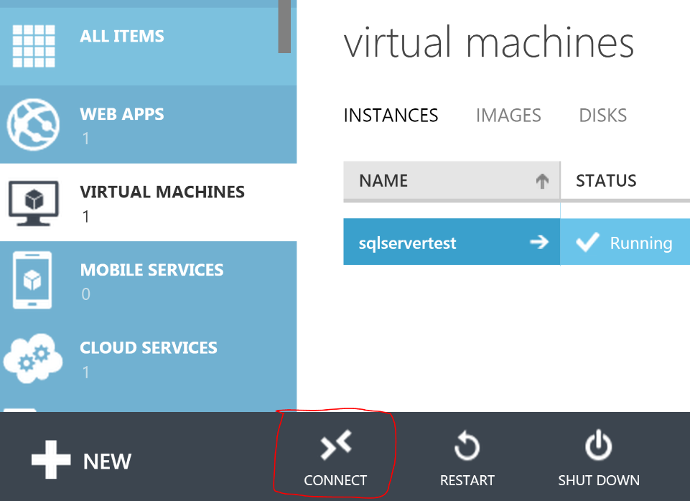Click the RESTART label in command bar
The height and width of the screenshot is (501, 690).
467,480
